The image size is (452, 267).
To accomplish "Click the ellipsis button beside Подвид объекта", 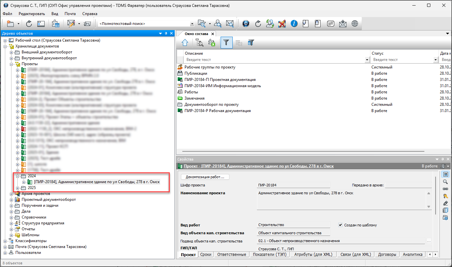I will tap(429, 241).
